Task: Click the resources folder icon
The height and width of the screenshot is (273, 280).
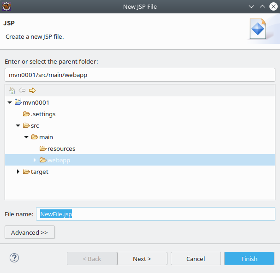Action: [x=43, y=148]
